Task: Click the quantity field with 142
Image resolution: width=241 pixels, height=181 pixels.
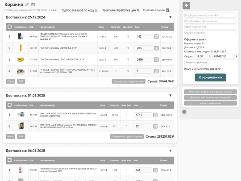Action: pyautogui.click(x=145, y=37)
